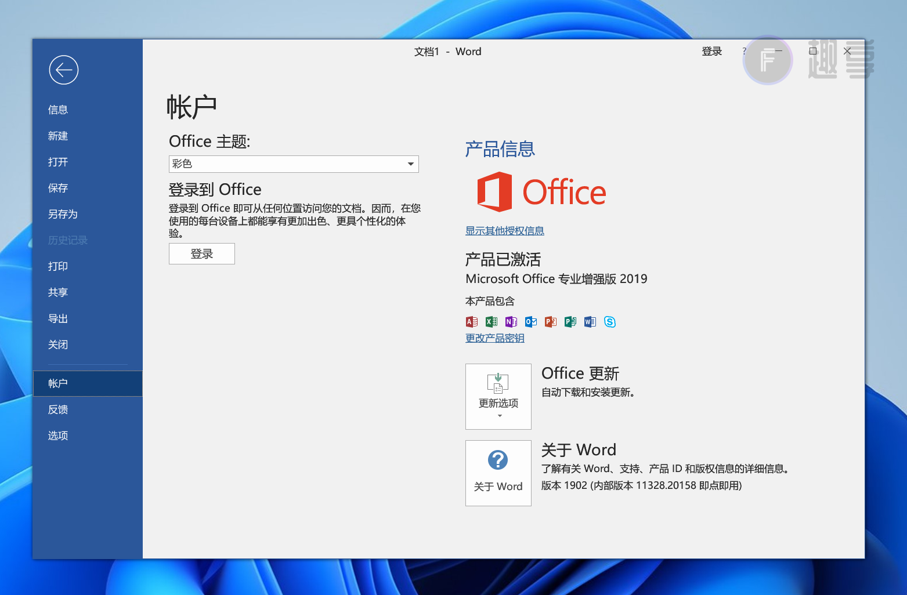The height and width of the screenshot is (595, 907).
Task: Select the 帐户 sidebar item
Action: (x=88, y=383)
